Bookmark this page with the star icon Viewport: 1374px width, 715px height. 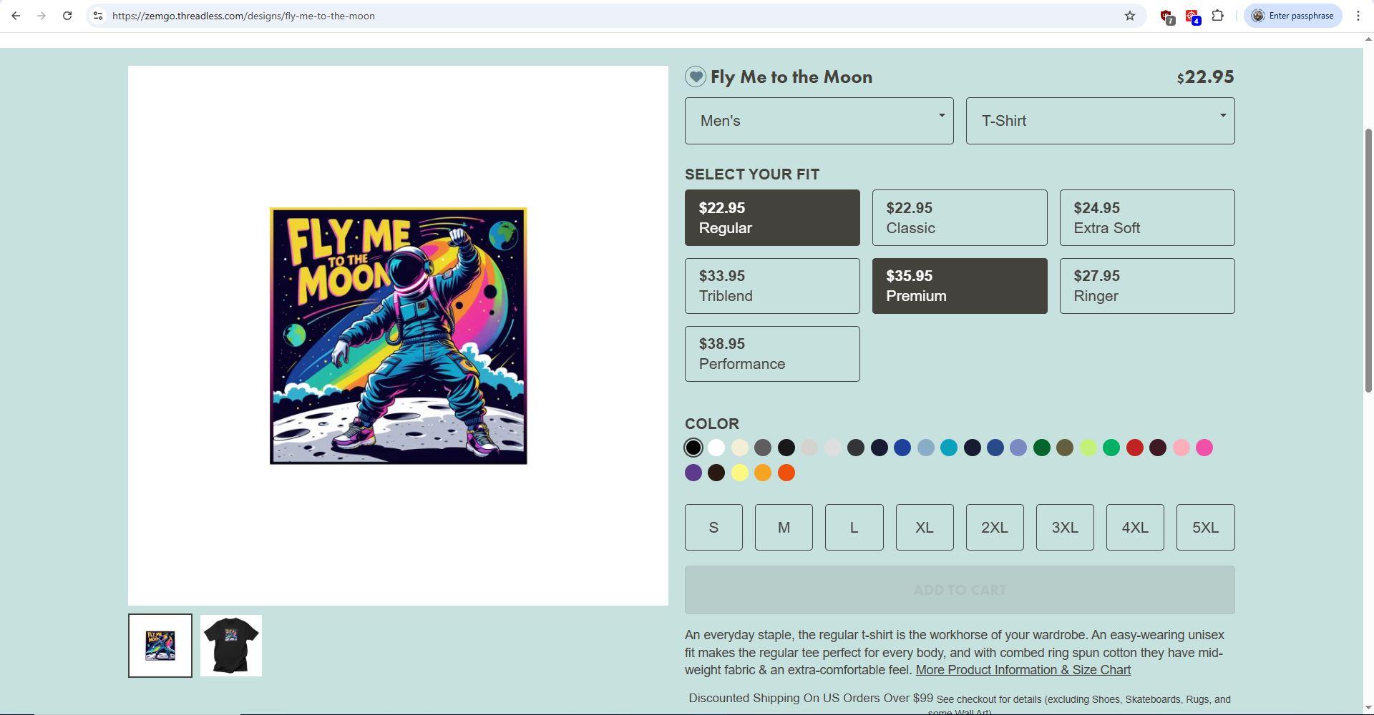click(x=1129, y=16)
